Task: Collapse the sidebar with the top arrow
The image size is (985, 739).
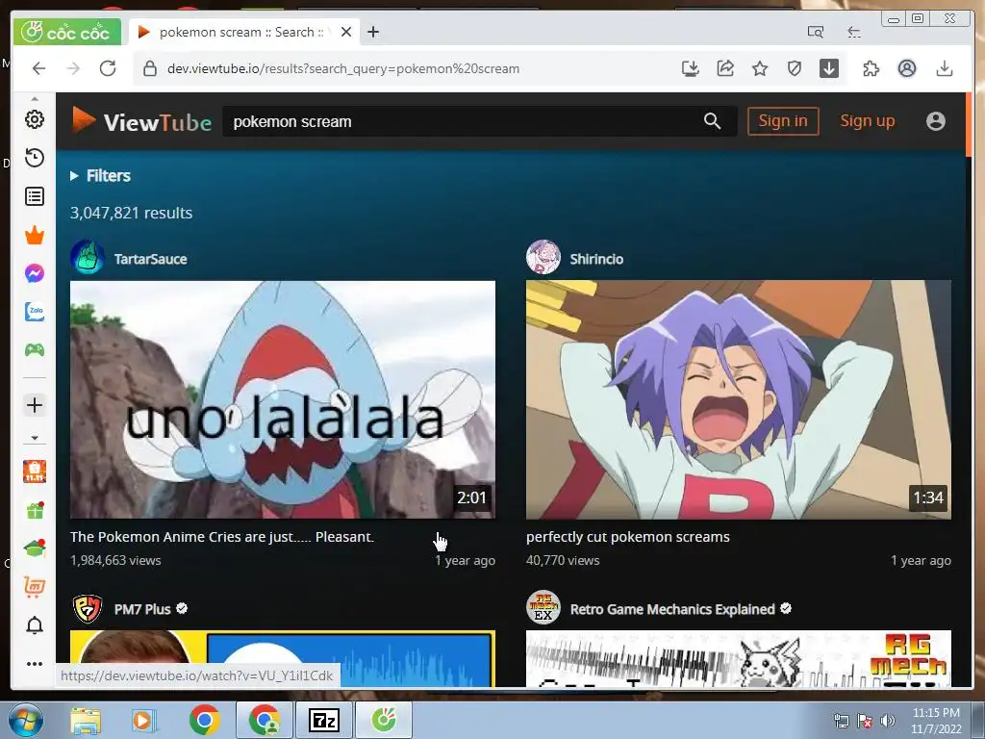Action: 35,99
